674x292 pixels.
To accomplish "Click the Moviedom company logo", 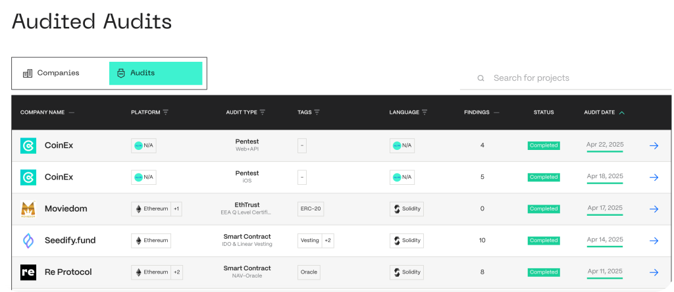I will [28, 209].
